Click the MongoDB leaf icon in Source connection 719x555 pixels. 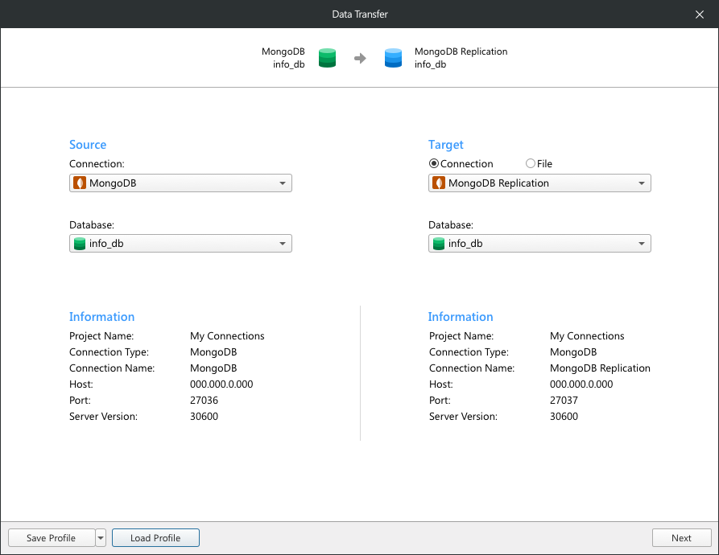click(80, 183)
